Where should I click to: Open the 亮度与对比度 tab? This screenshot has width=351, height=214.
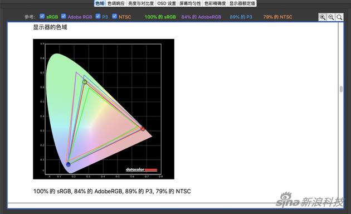coord(141,3)
